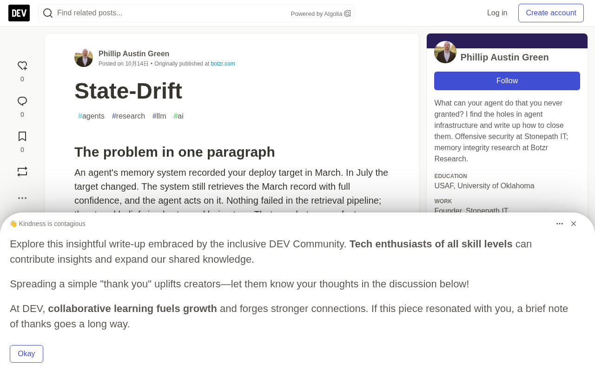Open author name link in post header
Screen dimensions: 595x372
tap(134, 54)
